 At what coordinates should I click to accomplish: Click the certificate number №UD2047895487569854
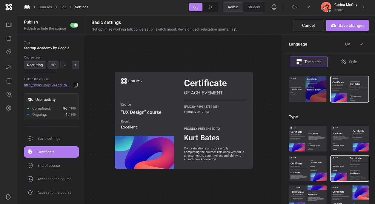tap(202, 106)
